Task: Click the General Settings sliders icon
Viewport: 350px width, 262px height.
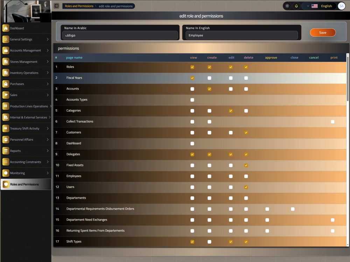Action: click(6, 39)
